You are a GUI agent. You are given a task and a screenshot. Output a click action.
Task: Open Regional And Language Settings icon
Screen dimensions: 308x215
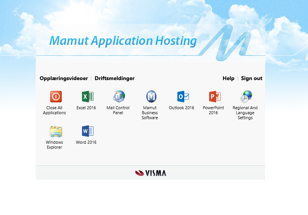click(246, 96)
